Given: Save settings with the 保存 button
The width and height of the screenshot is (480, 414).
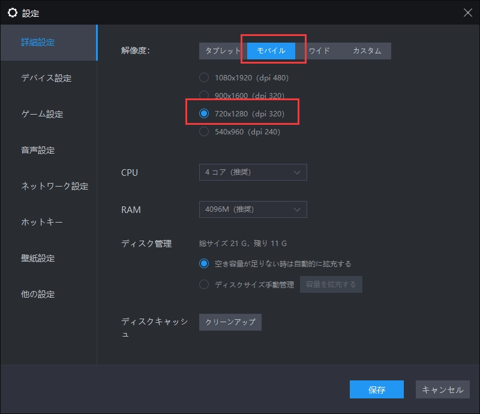Looking at the screenshot, I should [376, 389].
